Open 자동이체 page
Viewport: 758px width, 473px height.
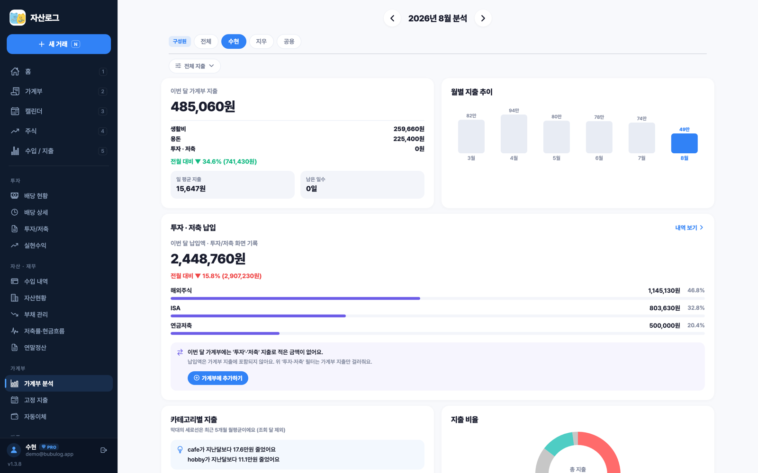[x=59, y=417]
